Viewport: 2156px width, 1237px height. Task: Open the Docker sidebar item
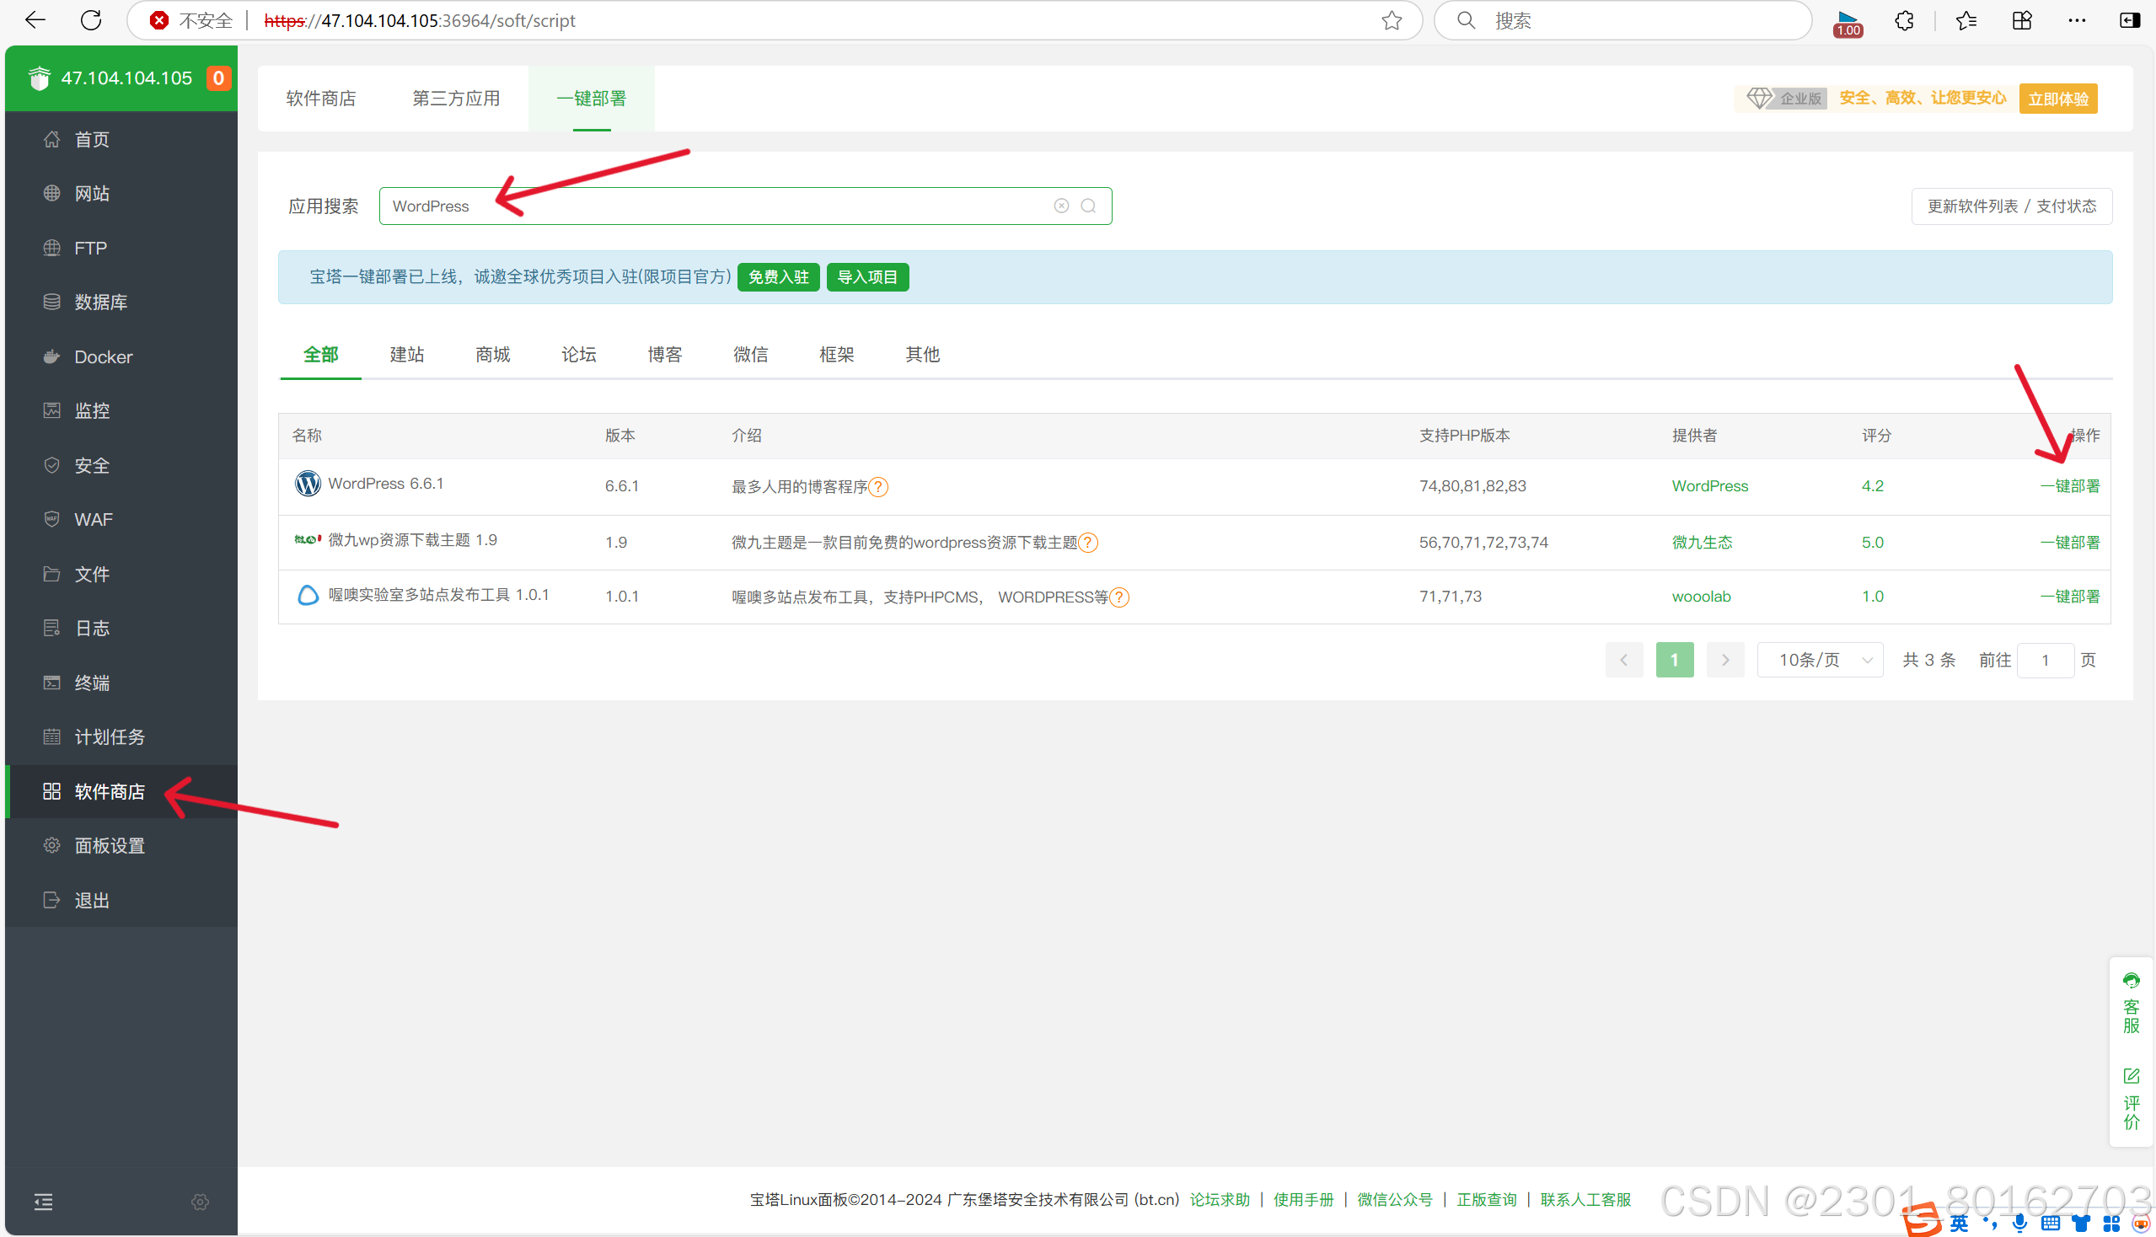point(103,356)
